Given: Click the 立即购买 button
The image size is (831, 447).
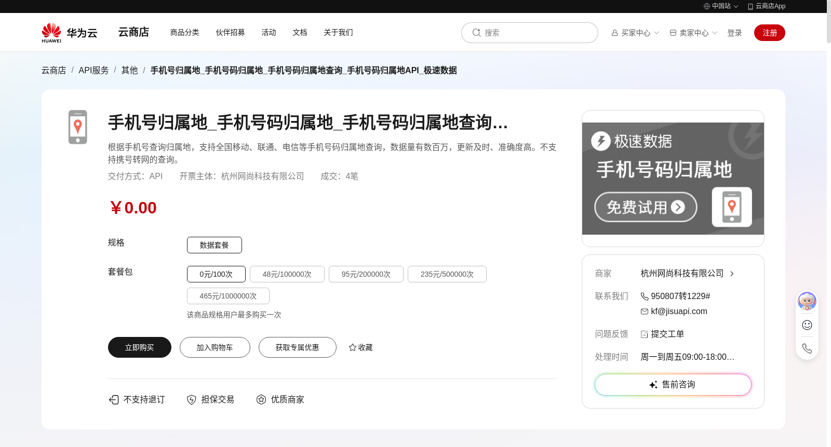Looking at the screenshot, I should pyautogui.click(x=140, y=347).
